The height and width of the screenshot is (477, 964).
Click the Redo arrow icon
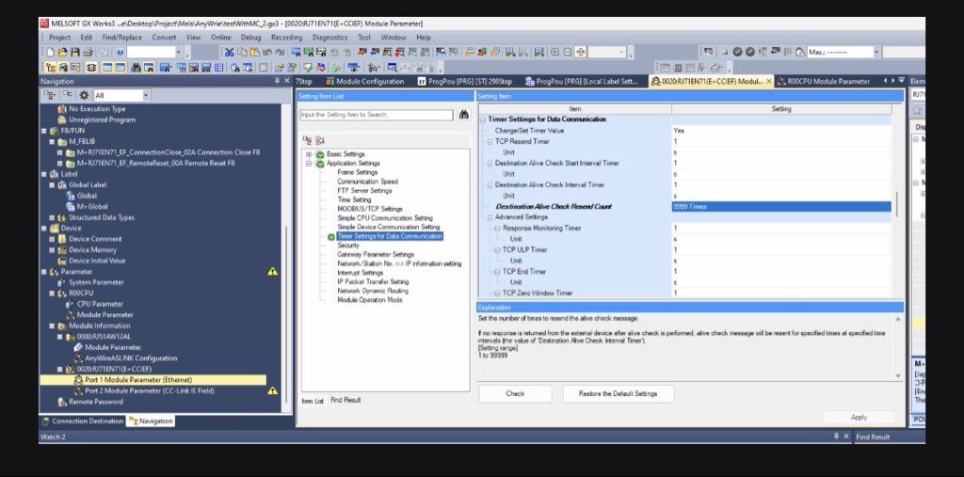pos(281,53)
